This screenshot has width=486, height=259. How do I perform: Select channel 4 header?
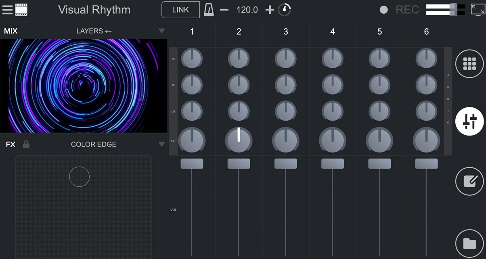(x=333, y=31)
